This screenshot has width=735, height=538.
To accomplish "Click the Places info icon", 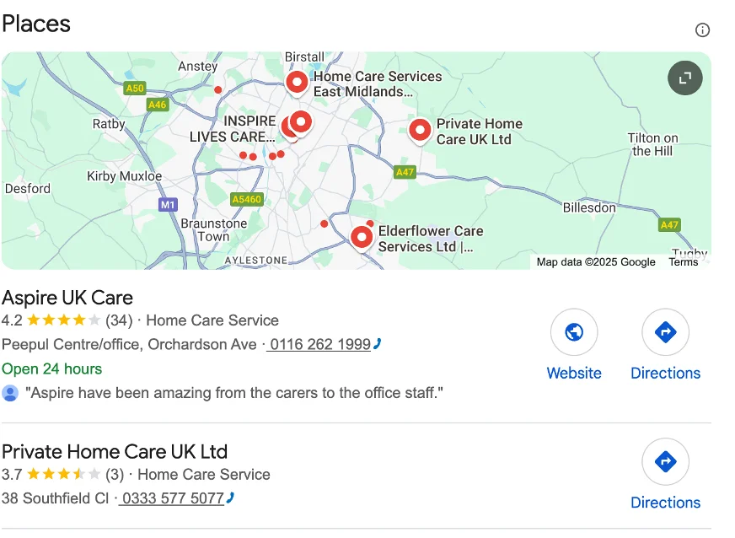I will pyautogui.click(x=702, y=30).
